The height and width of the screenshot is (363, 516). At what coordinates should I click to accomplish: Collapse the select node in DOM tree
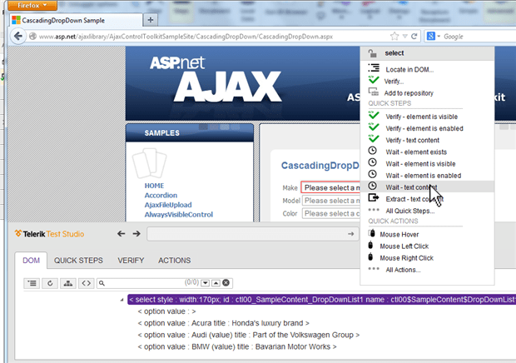[122, 300]
